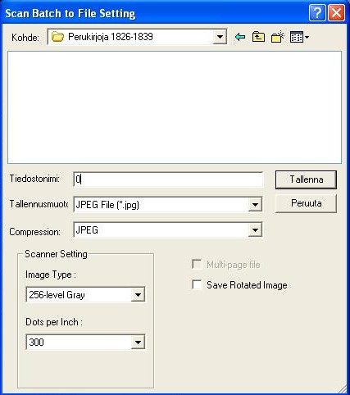Click the view menu small arrow

click(x=307, y=37)
